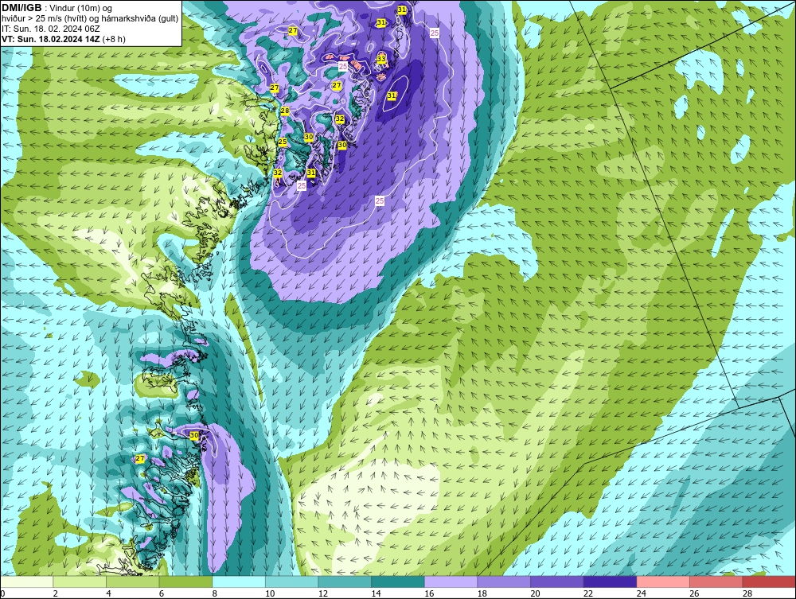Select the 26–28 m/s salmon legend swatch
This screenshot has width=796, height=599.
click(x=716, y=581)
